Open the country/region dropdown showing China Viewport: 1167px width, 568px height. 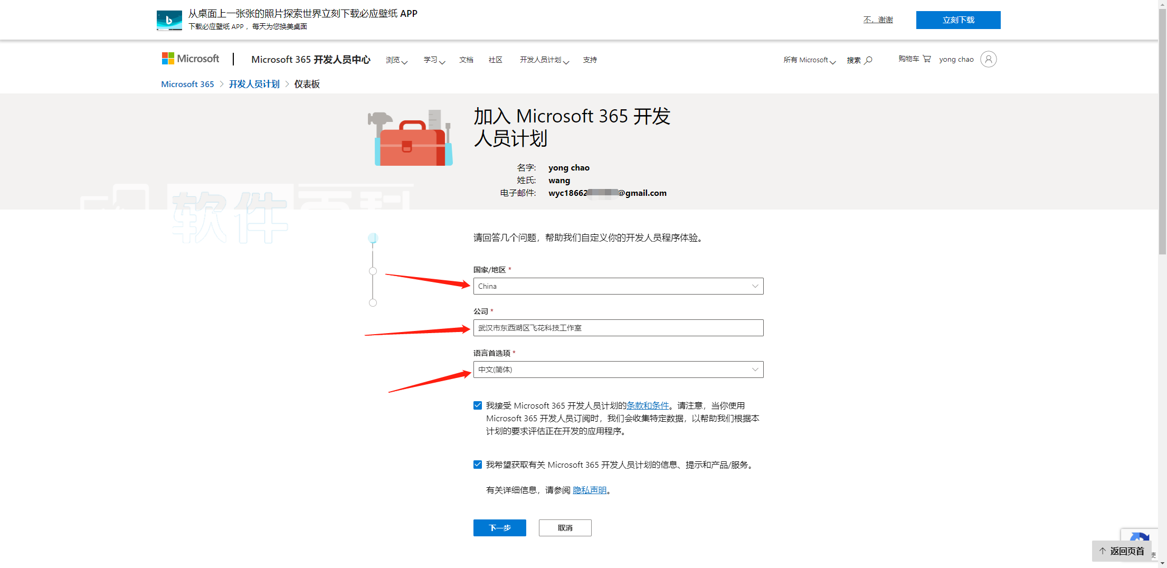618,286
